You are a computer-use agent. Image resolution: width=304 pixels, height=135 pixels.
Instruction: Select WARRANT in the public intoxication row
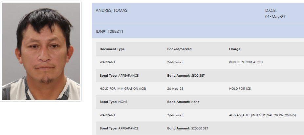[107, 62]
